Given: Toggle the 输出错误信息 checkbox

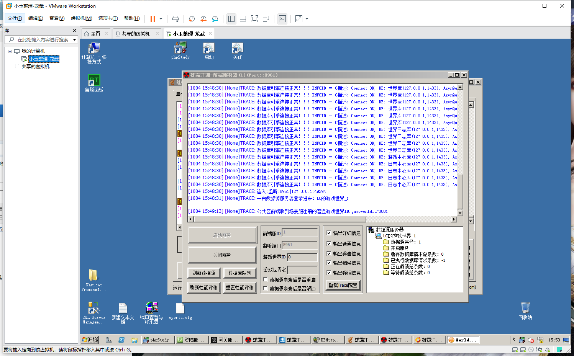Looking at the screenshot, I should click(x=329, y=263).
